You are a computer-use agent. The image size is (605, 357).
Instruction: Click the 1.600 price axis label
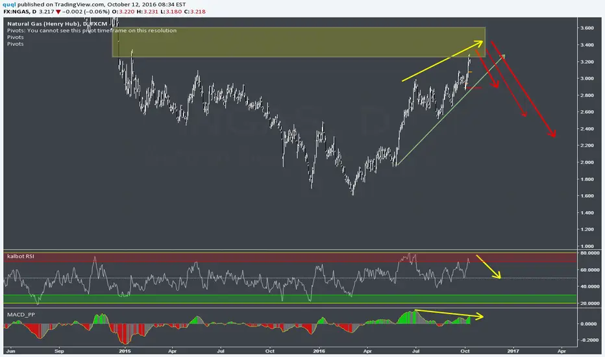coord(587,195)
